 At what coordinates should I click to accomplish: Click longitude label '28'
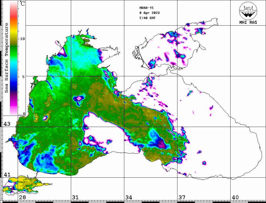[x=22, y=197]
